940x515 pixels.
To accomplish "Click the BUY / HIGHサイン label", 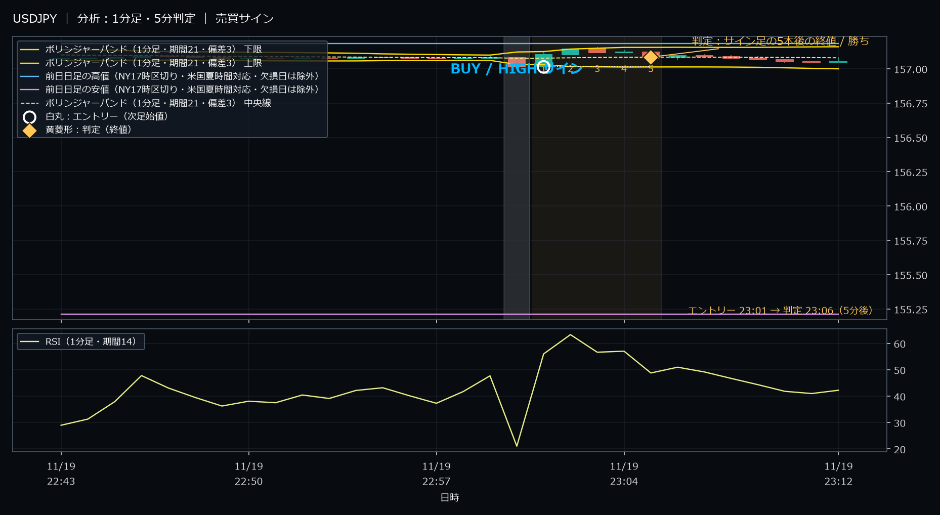I will (x=517, y=69).
